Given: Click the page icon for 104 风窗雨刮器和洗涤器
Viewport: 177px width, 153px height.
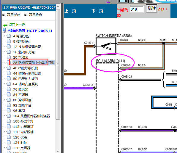Looking at the screenshot, I should (x=9, y=116).
